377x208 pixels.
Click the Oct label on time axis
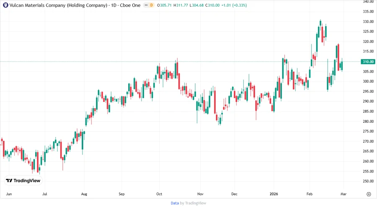159,194
